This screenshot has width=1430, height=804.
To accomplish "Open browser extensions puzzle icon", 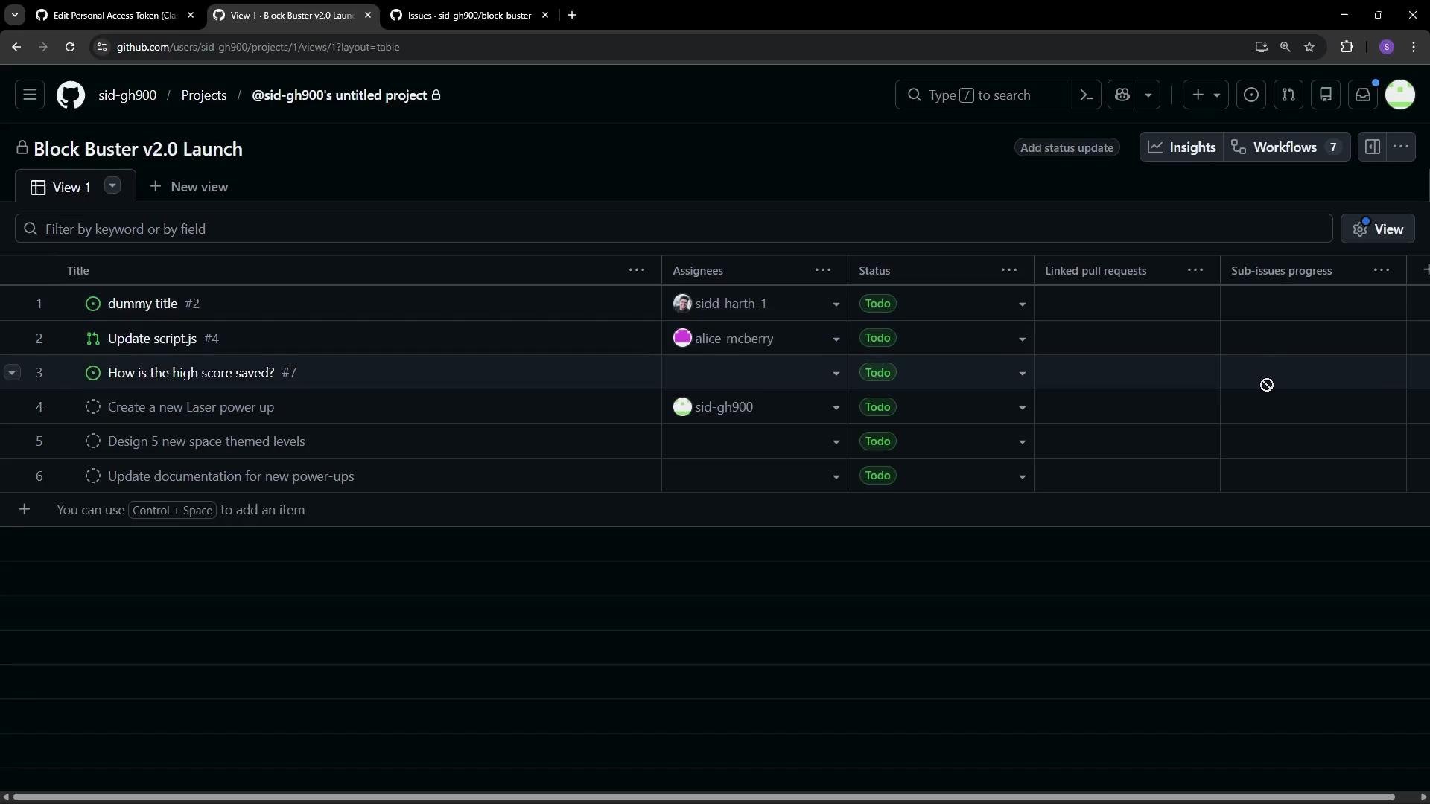I will tap(1347, 47).
